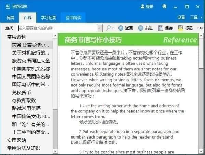Expand the 标记 options dropdown arrow
Image resolution: width=205 pixels, height=155 pixels.
(x=198, y=28)
